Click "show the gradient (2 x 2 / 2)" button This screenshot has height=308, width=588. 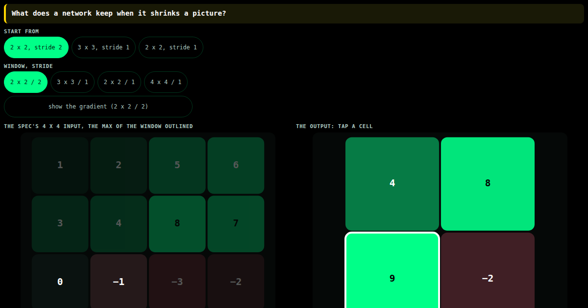[98, 107]
